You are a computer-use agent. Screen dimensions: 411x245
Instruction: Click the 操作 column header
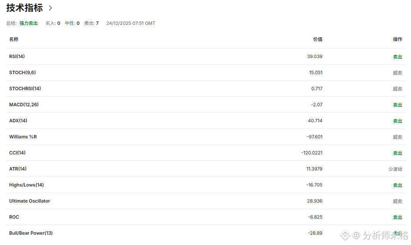397,39
